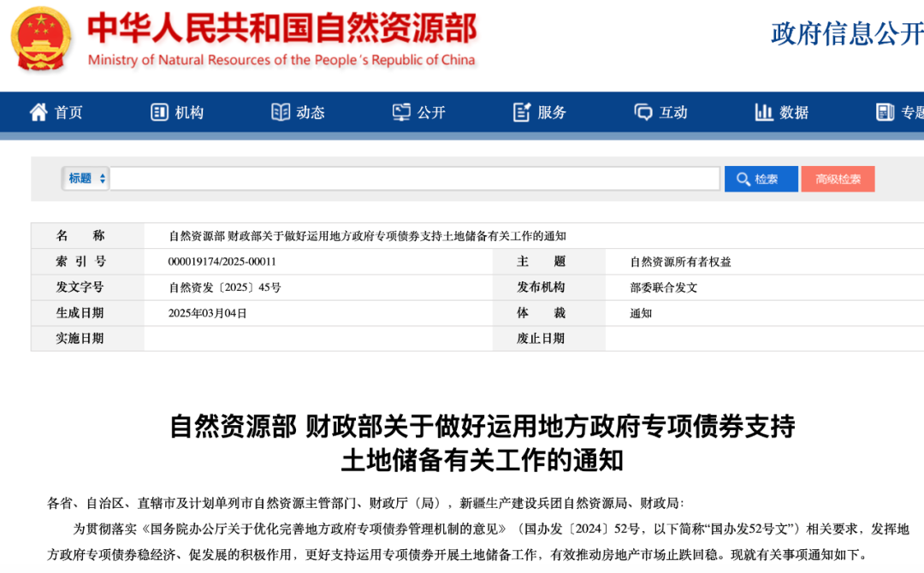Open the 政府信息公开 header link
Screen dimensions: 924x573
tap(847, 33)
